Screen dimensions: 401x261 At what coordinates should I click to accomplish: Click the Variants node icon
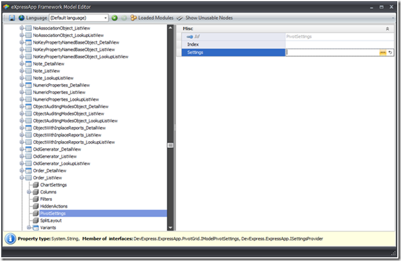pyautogui.click(x=36, y=228)
